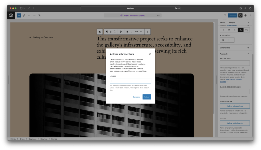Toggle the browser sidebar
The image size is (261, 150).
[x=21, y=8]
